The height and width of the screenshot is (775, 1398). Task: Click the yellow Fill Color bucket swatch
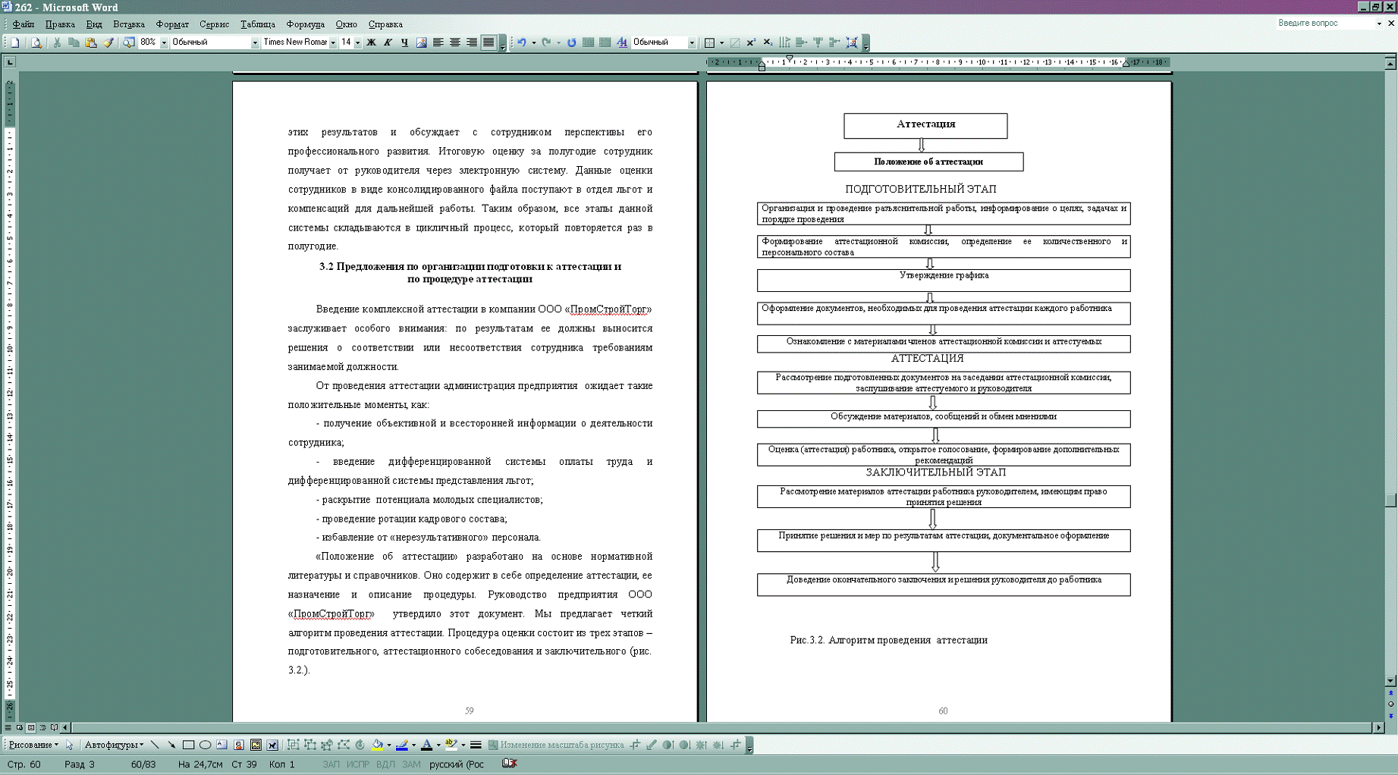(377, 745)
